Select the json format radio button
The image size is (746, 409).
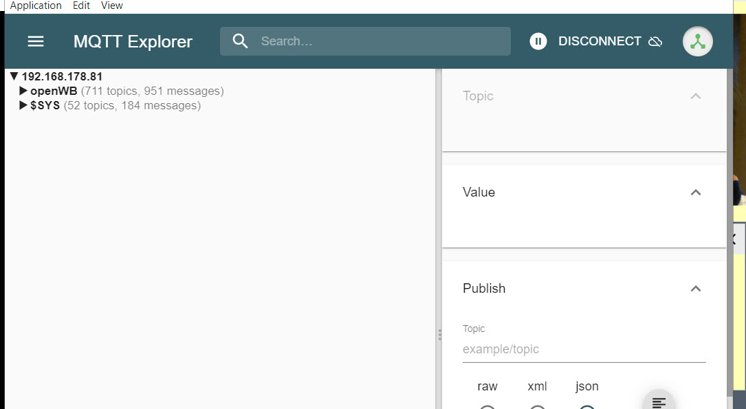coord(587,407)
